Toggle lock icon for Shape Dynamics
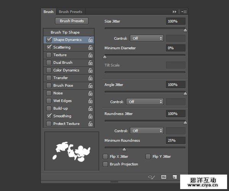This screenshot has height=191, width=229. click(x=90, y=40)
